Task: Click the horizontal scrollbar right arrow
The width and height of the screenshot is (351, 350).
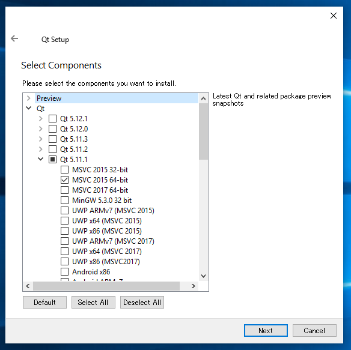Action: pyautogui.click(x=194, y=286)
